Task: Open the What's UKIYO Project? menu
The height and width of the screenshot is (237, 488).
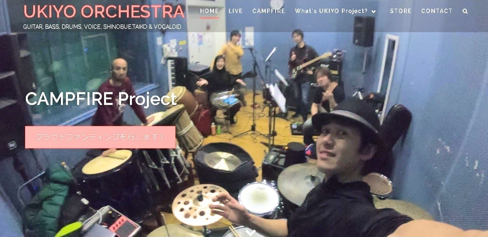Action: tap(331, 11)
